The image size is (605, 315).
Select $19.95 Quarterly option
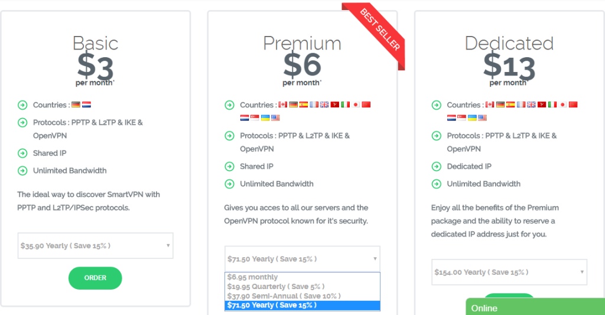[302, 287]
